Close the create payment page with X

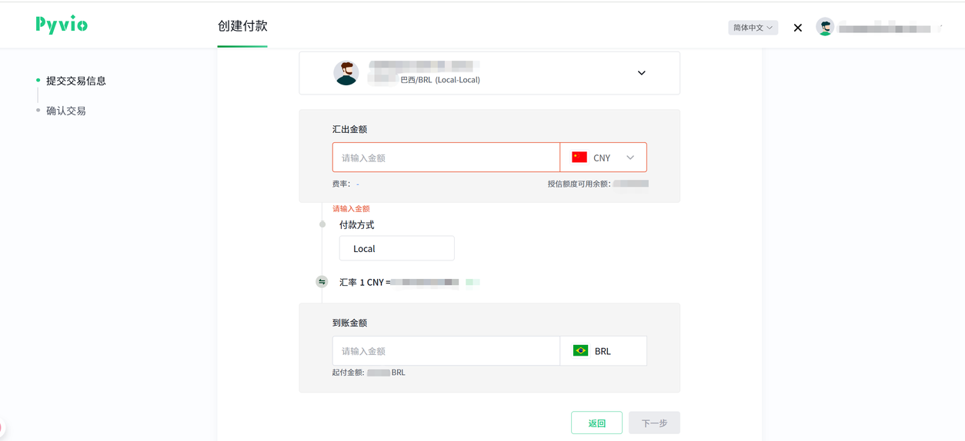click(x=798, y=28)
